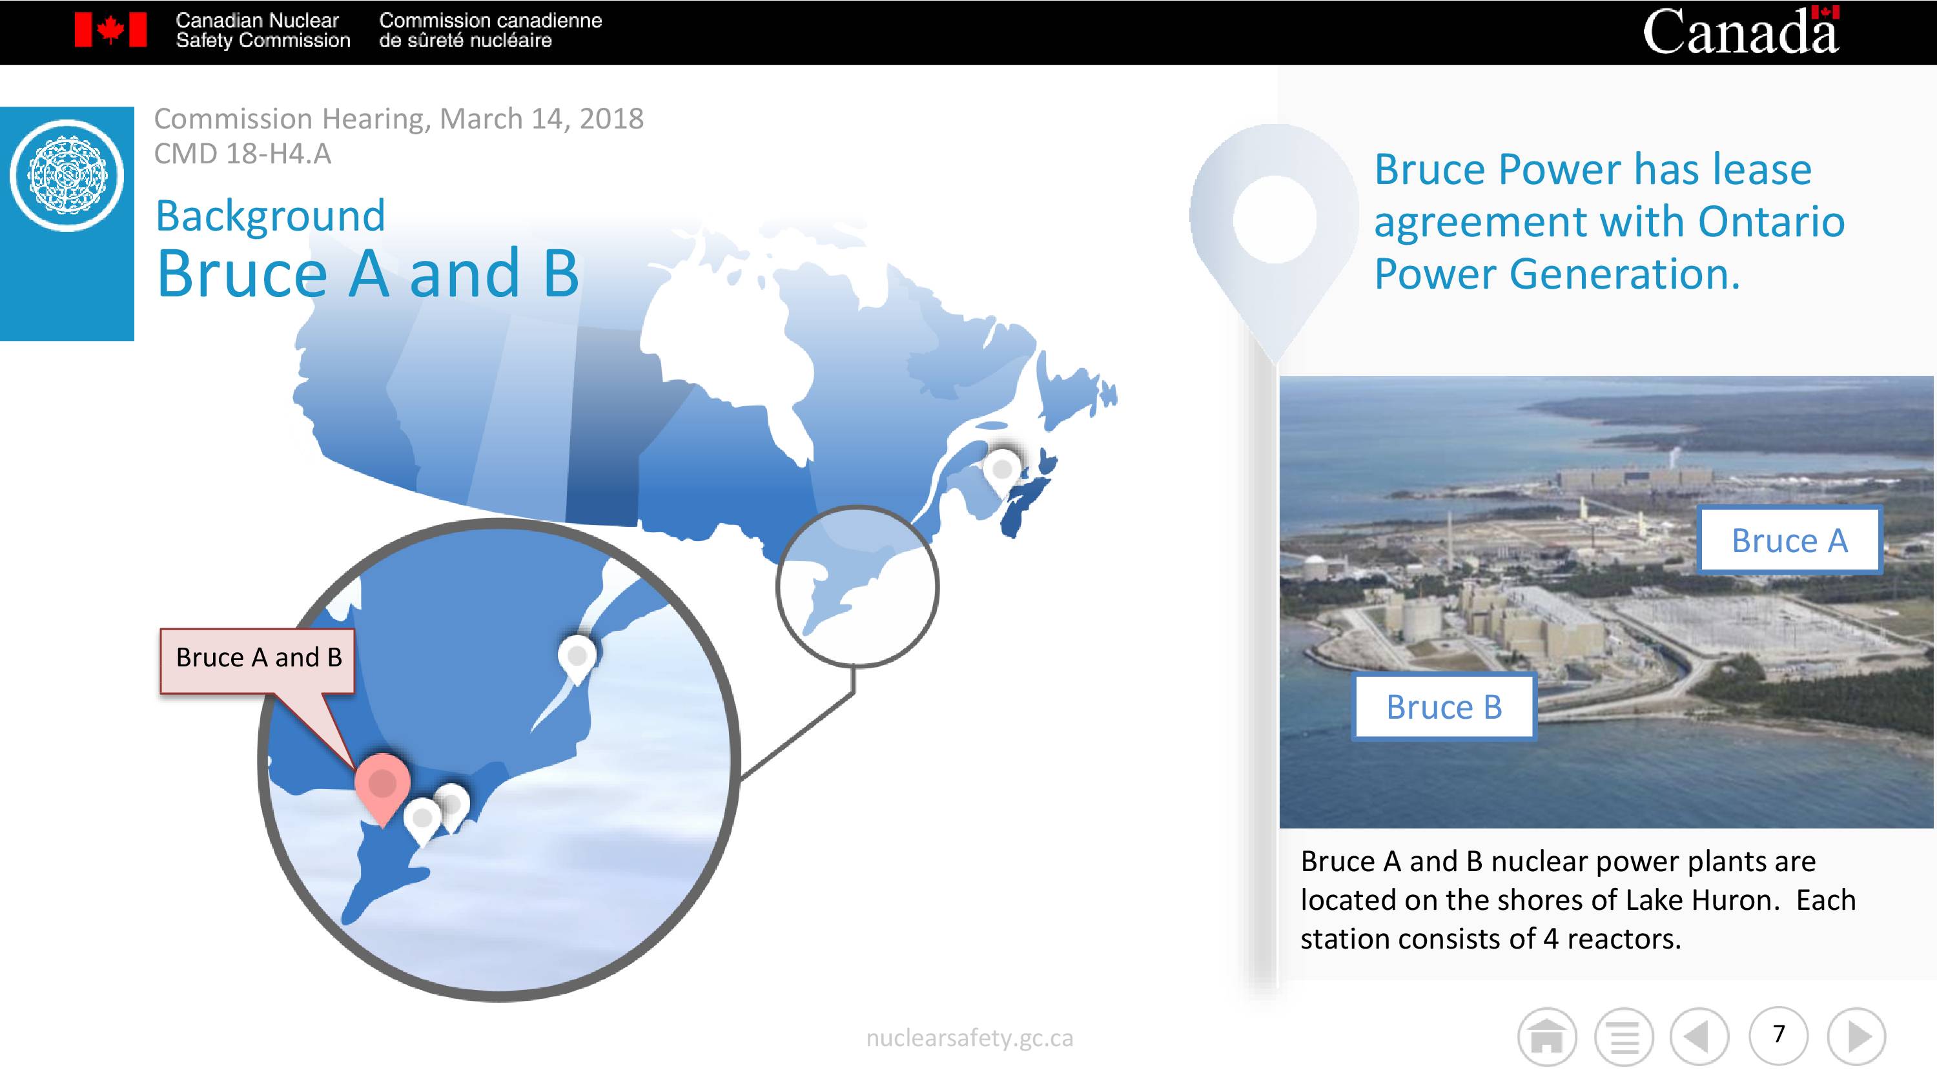Go to the home slide icon

pyautogui.click(x=1547, y=1037)
